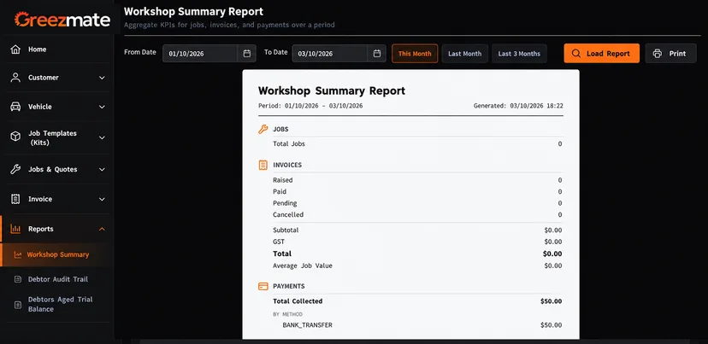Click the 'Raised' invoices row
The image size is (708, 344).
pos(417,180)
